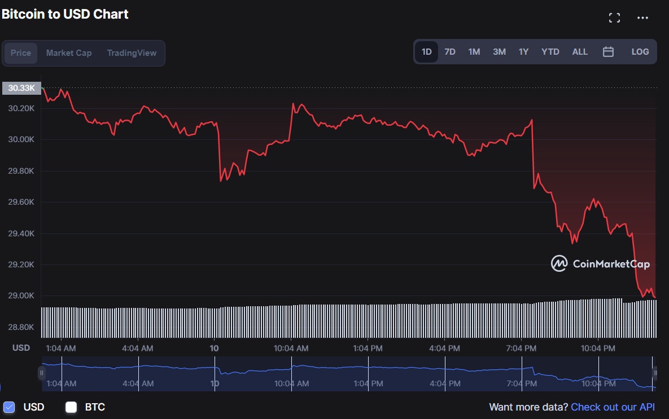Click the right range slider handle

click(655, 373)
